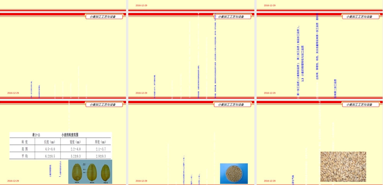Select the petri dish of wheat photo
Screen dimensions: 383x185
tap(234, 174)
